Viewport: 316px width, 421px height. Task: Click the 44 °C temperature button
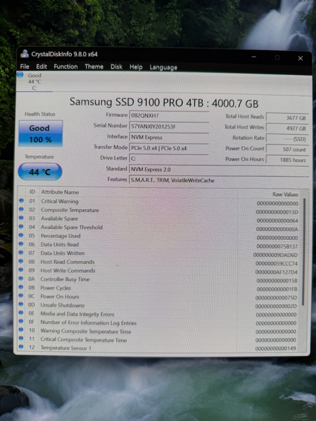[x=40, y=172]
